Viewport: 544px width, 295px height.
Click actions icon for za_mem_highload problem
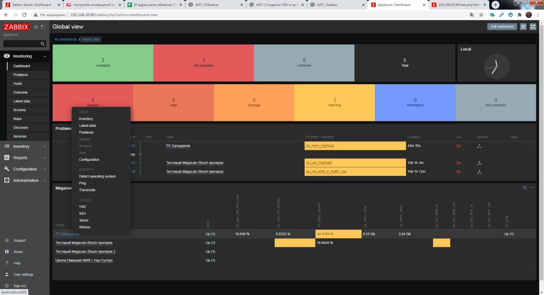pyautogui.click(x=479, y=146)
